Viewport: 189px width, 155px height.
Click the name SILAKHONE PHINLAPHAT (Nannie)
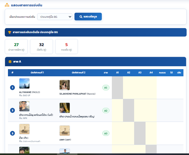77,94
